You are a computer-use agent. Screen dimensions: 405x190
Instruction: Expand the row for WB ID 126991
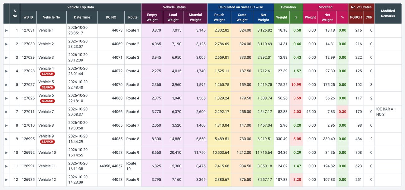click(7, 166)
